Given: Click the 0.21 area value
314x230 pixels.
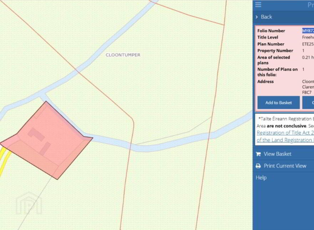Looking at the screenshot, I should [308, 57].
